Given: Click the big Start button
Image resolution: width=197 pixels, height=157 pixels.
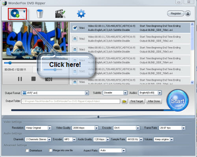Looking at the screenshot, I should coord(178,100).
